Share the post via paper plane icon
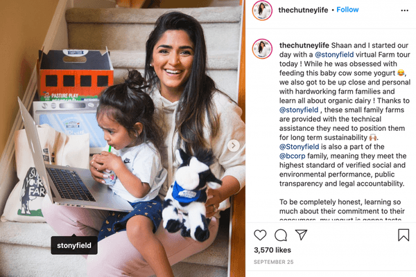Viewport: 416px width, 277px height. [302, 235]
